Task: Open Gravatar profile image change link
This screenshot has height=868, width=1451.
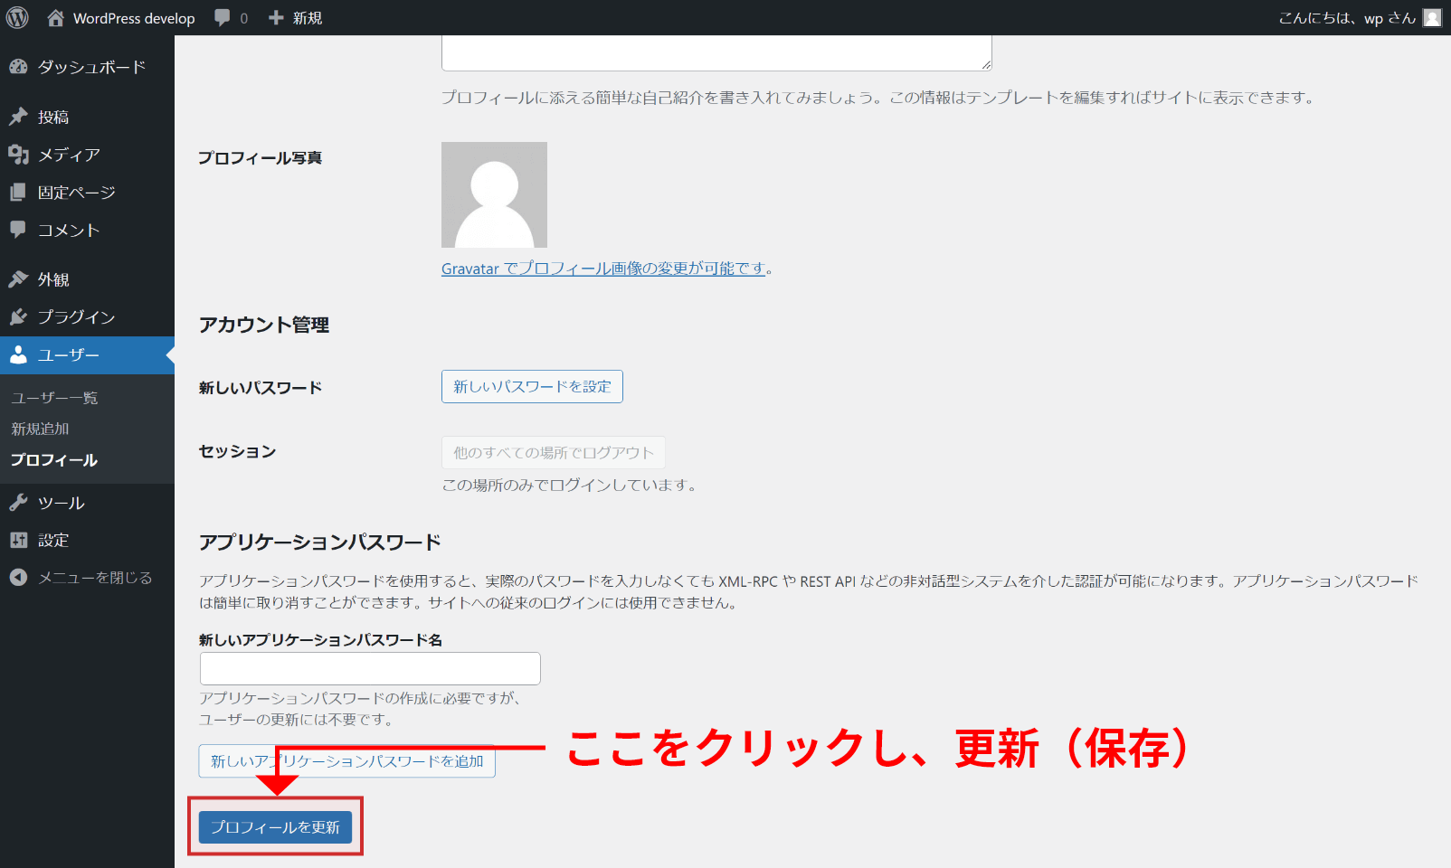Action: point(603,269)
